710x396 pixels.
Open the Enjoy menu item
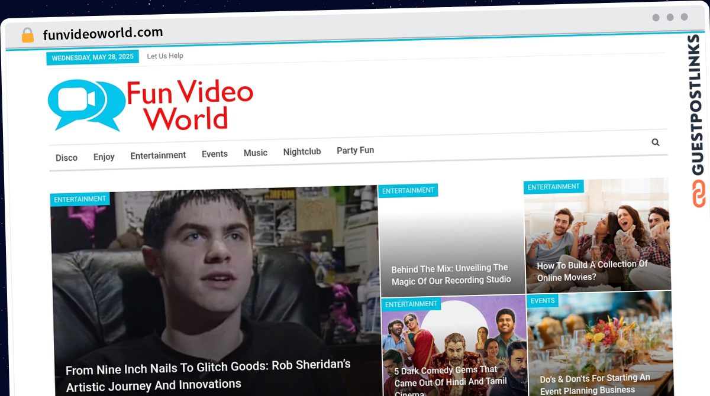pos(104,157)
